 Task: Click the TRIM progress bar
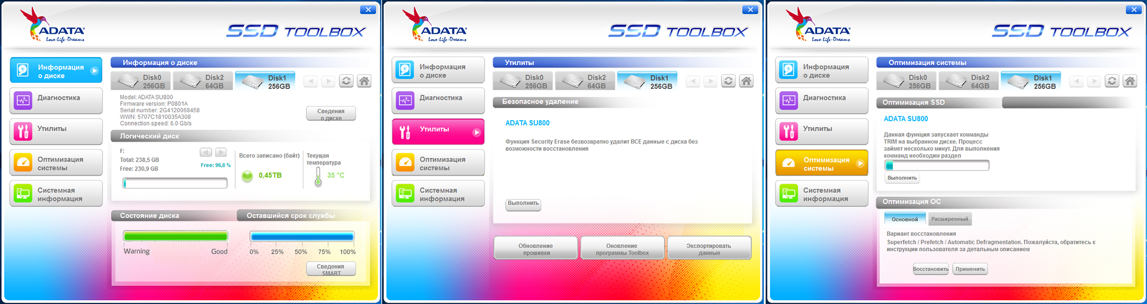937,165
